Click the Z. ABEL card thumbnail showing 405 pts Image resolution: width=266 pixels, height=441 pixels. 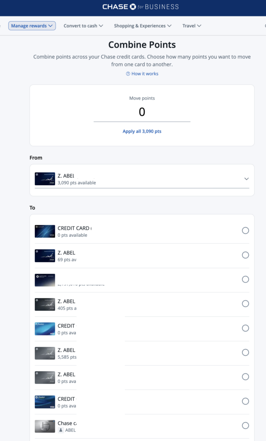click(44, 304)
